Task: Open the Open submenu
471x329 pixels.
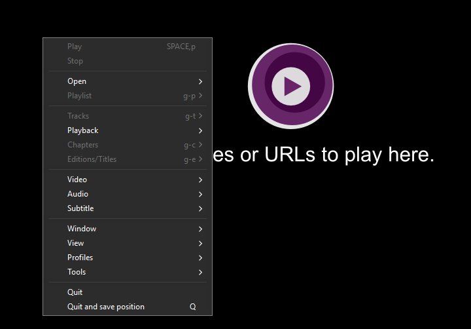Action: pos(128,81)
